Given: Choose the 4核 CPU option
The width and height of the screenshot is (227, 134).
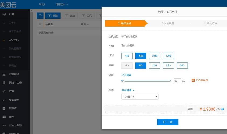Looking at the screenshot, I should pyautogui.click(x=127, y=56).
